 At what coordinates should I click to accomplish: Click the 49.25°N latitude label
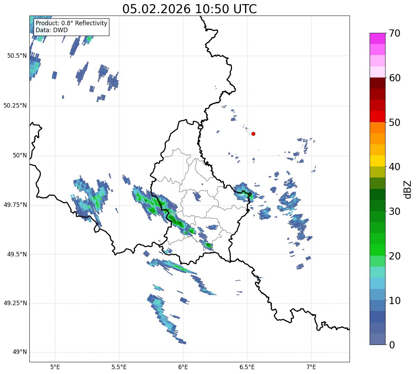pyautogui.click(x=15, y=303)
